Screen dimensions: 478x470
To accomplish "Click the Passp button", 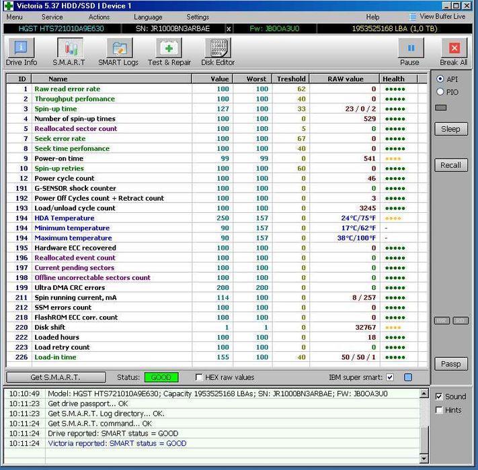I will coord(451,364).
